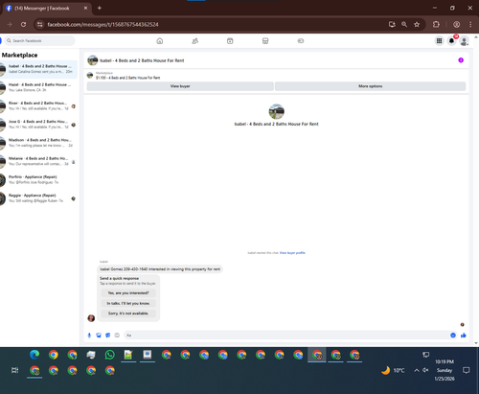Open emoji picker in message box
Viewport: 479px width, 394px height.
[453, 336]
